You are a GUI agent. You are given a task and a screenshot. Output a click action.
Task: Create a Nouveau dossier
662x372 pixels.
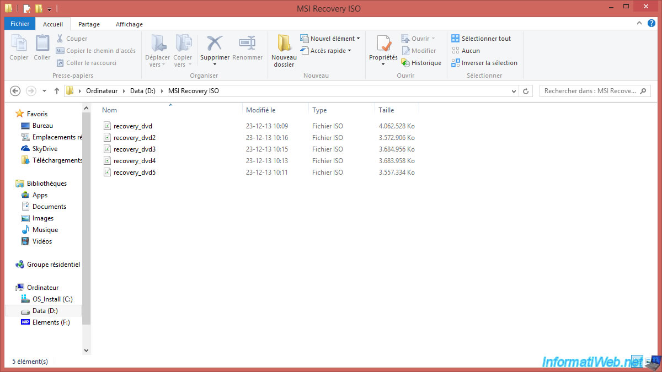[x=284, y=51]
